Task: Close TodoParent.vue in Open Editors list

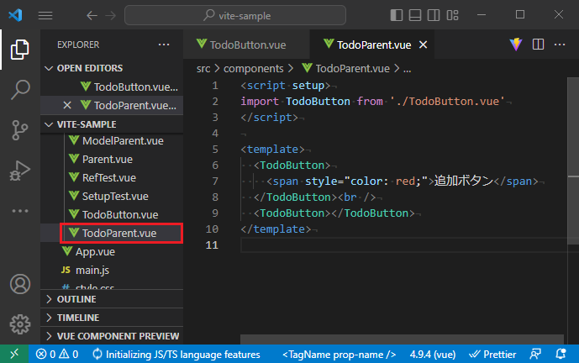Action: tap(67, 105)
